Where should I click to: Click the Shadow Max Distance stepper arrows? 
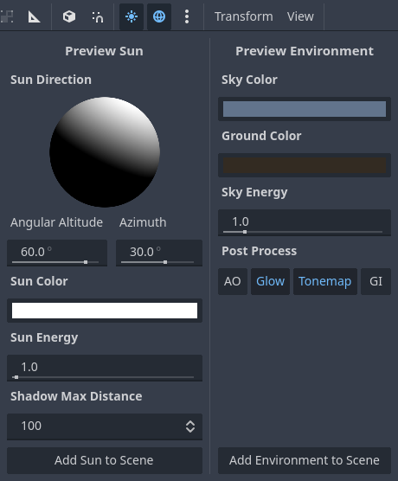(x=190, y=426)
